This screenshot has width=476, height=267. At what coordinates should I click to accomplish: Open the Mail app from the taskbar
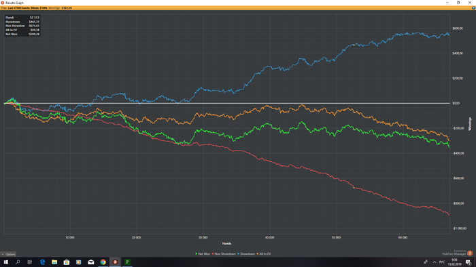pyautogui.click(x=90, y=262)
